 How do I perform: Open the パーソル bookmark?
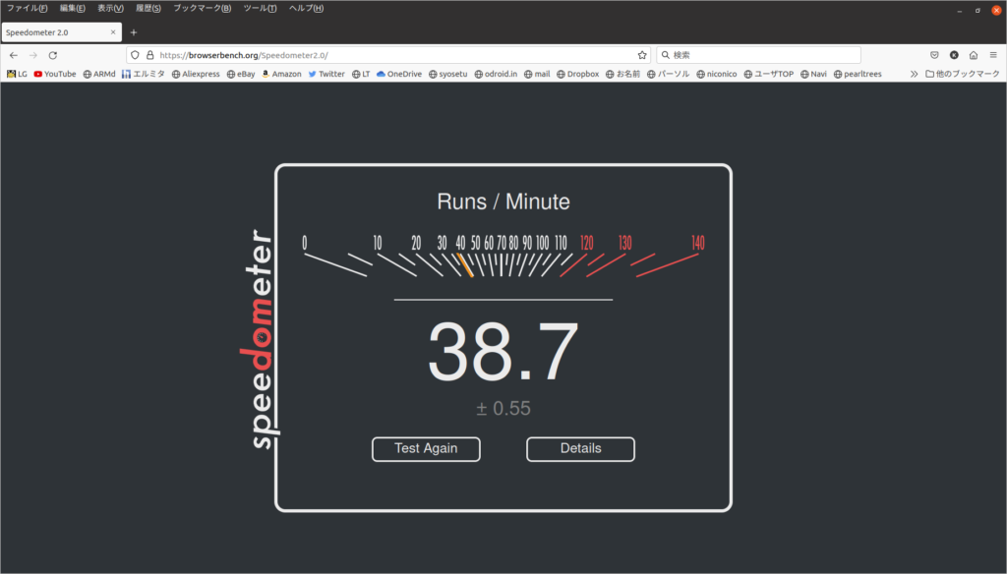coord(669,74)
